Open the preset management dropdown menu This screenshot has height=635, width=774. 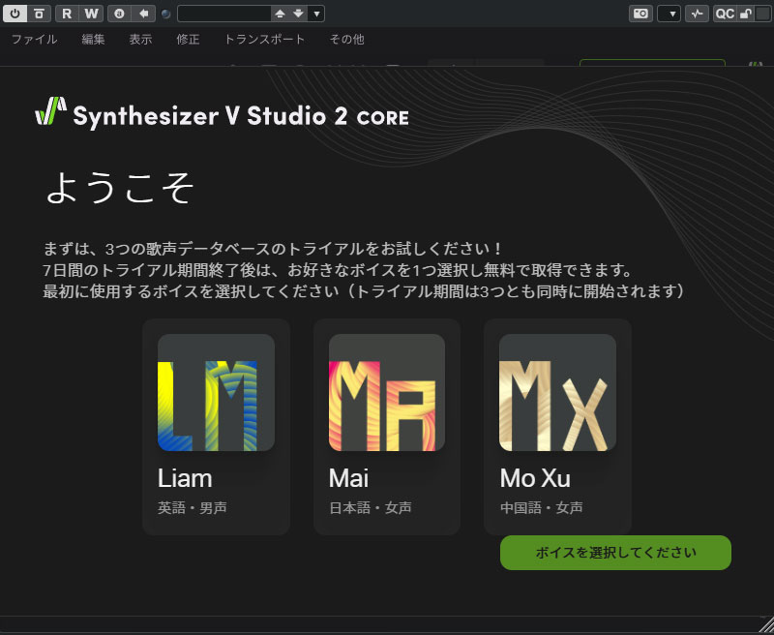316,14
